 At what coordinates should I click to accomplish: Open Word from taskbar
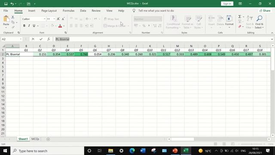pyautogui.click(x=143, y=151)
